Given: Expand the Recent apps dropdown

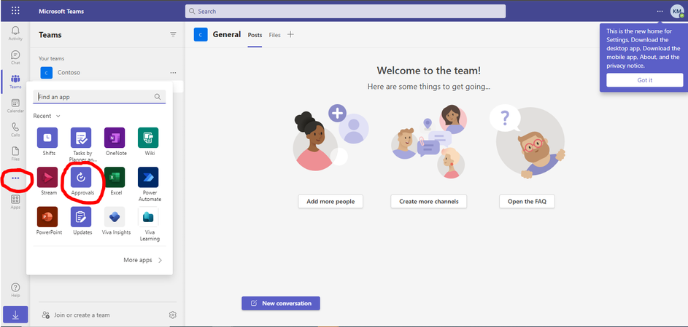Looking at the screenshot, I should [x=47, y=116].
